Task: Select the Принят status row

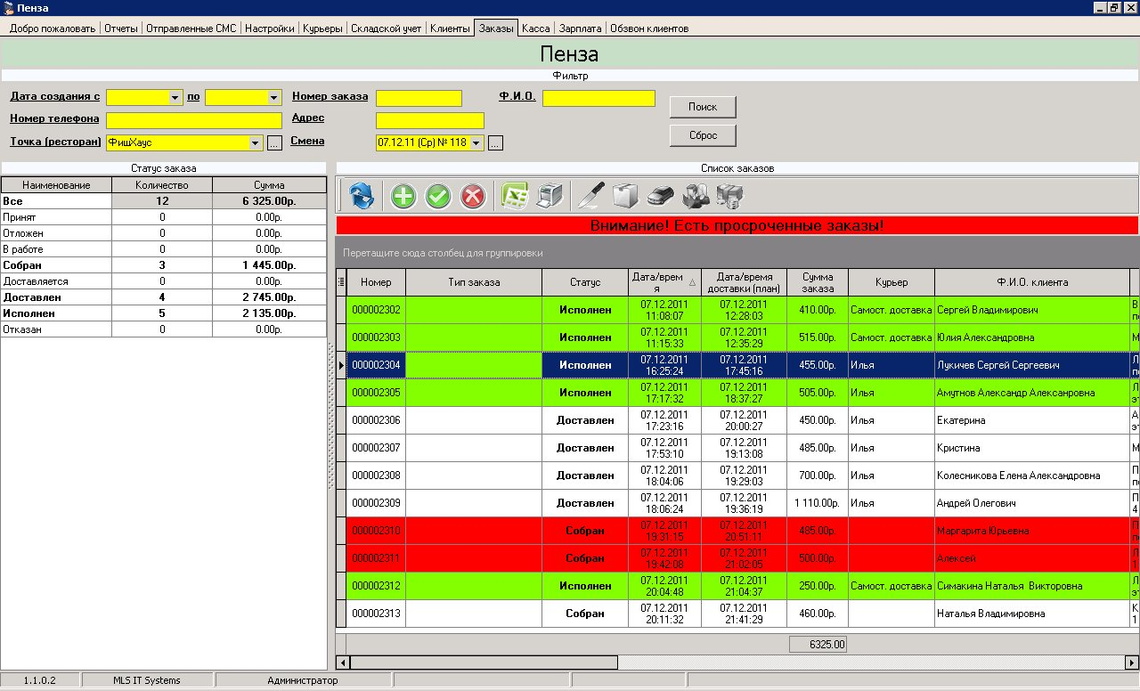Action: point(164,217)
